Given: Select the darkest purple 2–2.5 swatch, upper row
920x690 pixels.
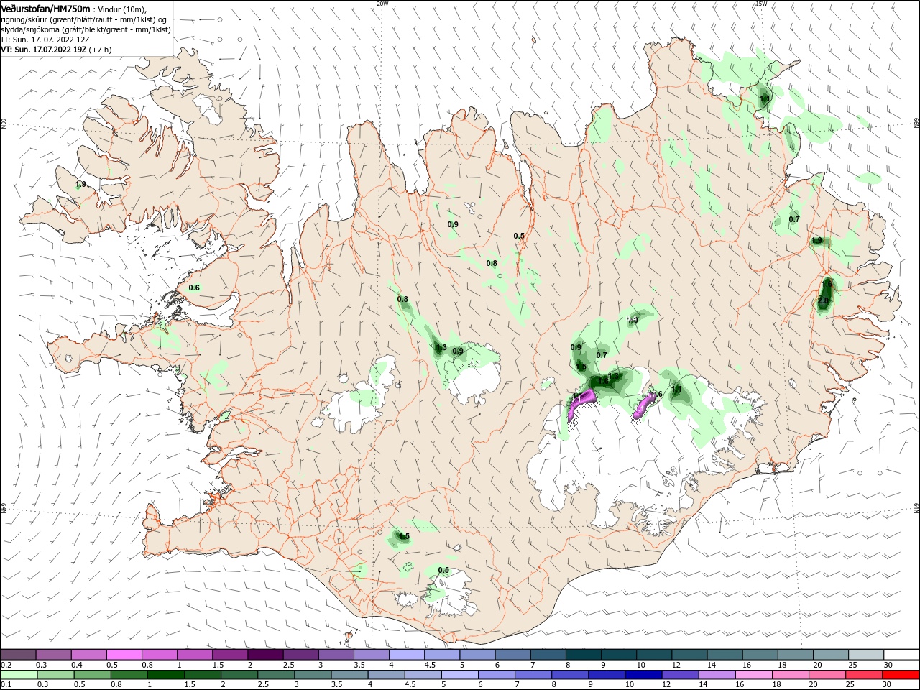Looking at the screenshot, I should pos(265,655).
